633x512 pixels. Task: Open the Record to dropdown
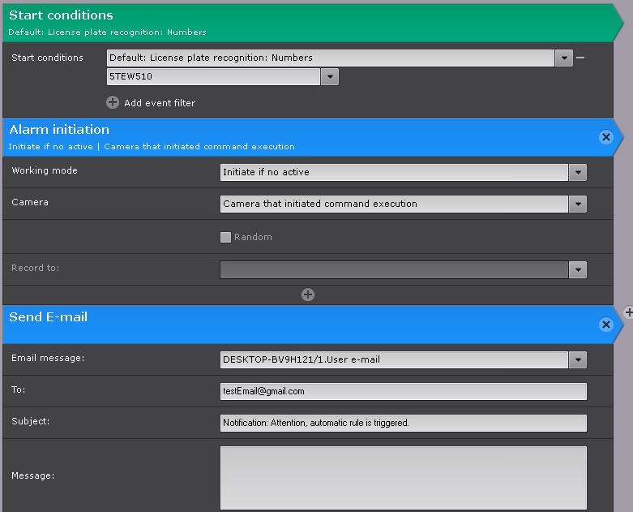577,269
